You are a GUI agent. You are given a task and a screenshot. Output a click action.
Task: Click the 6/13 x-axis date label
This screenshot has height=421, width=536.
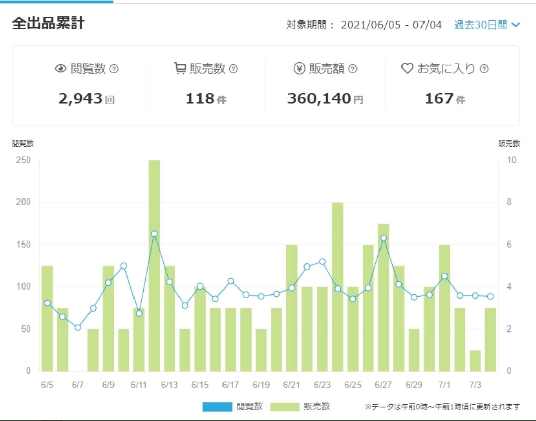170,385
